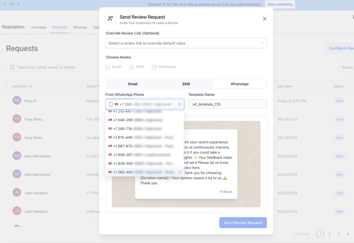Click the add-contact icon beside Send Review Request

(111, 19)
